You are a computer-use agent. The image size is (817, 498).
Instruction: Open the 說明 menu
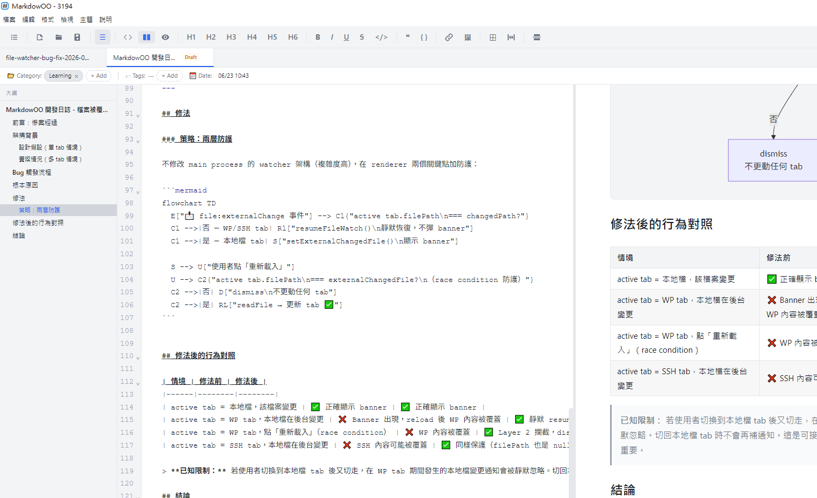point(106,19)
